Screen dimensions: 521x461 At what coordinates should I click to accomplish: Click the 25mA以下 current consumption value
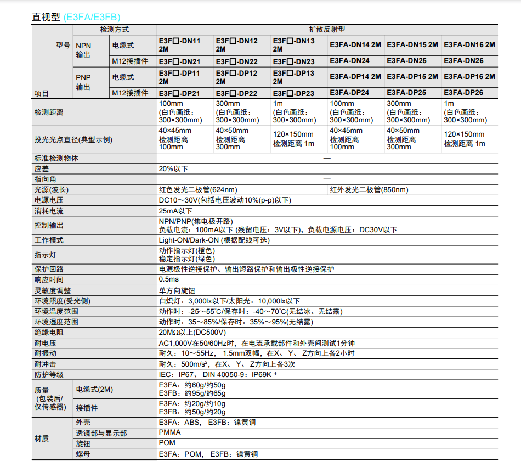pyautogui.click(x=175, y=211)
